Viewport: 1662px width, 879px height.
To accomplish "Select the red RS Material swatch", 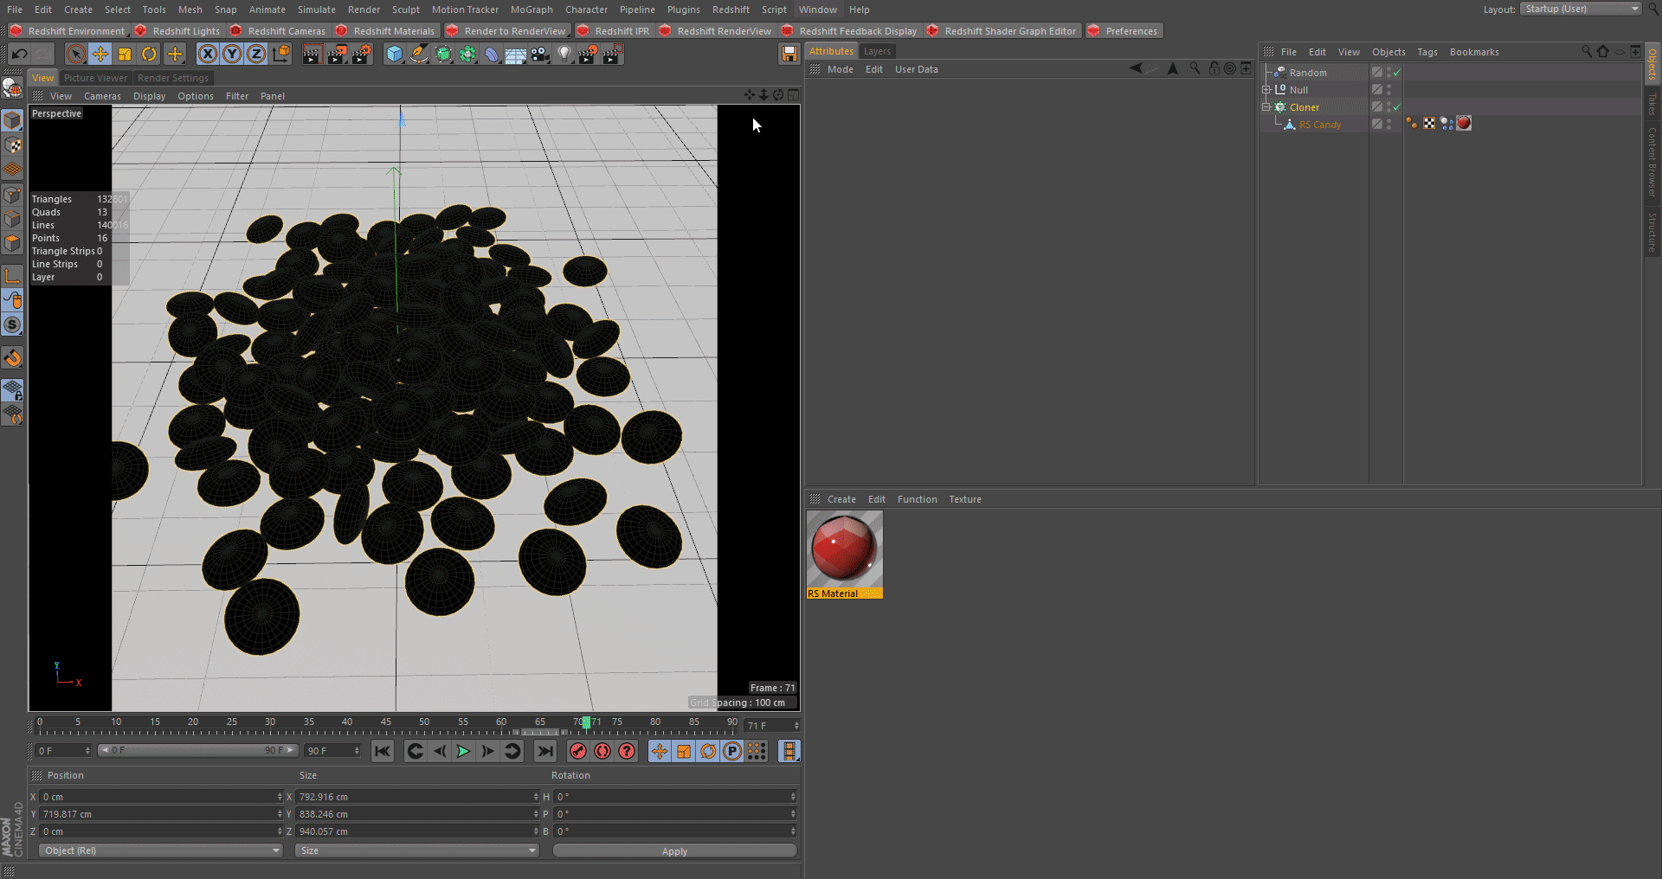I will point(844,549).
